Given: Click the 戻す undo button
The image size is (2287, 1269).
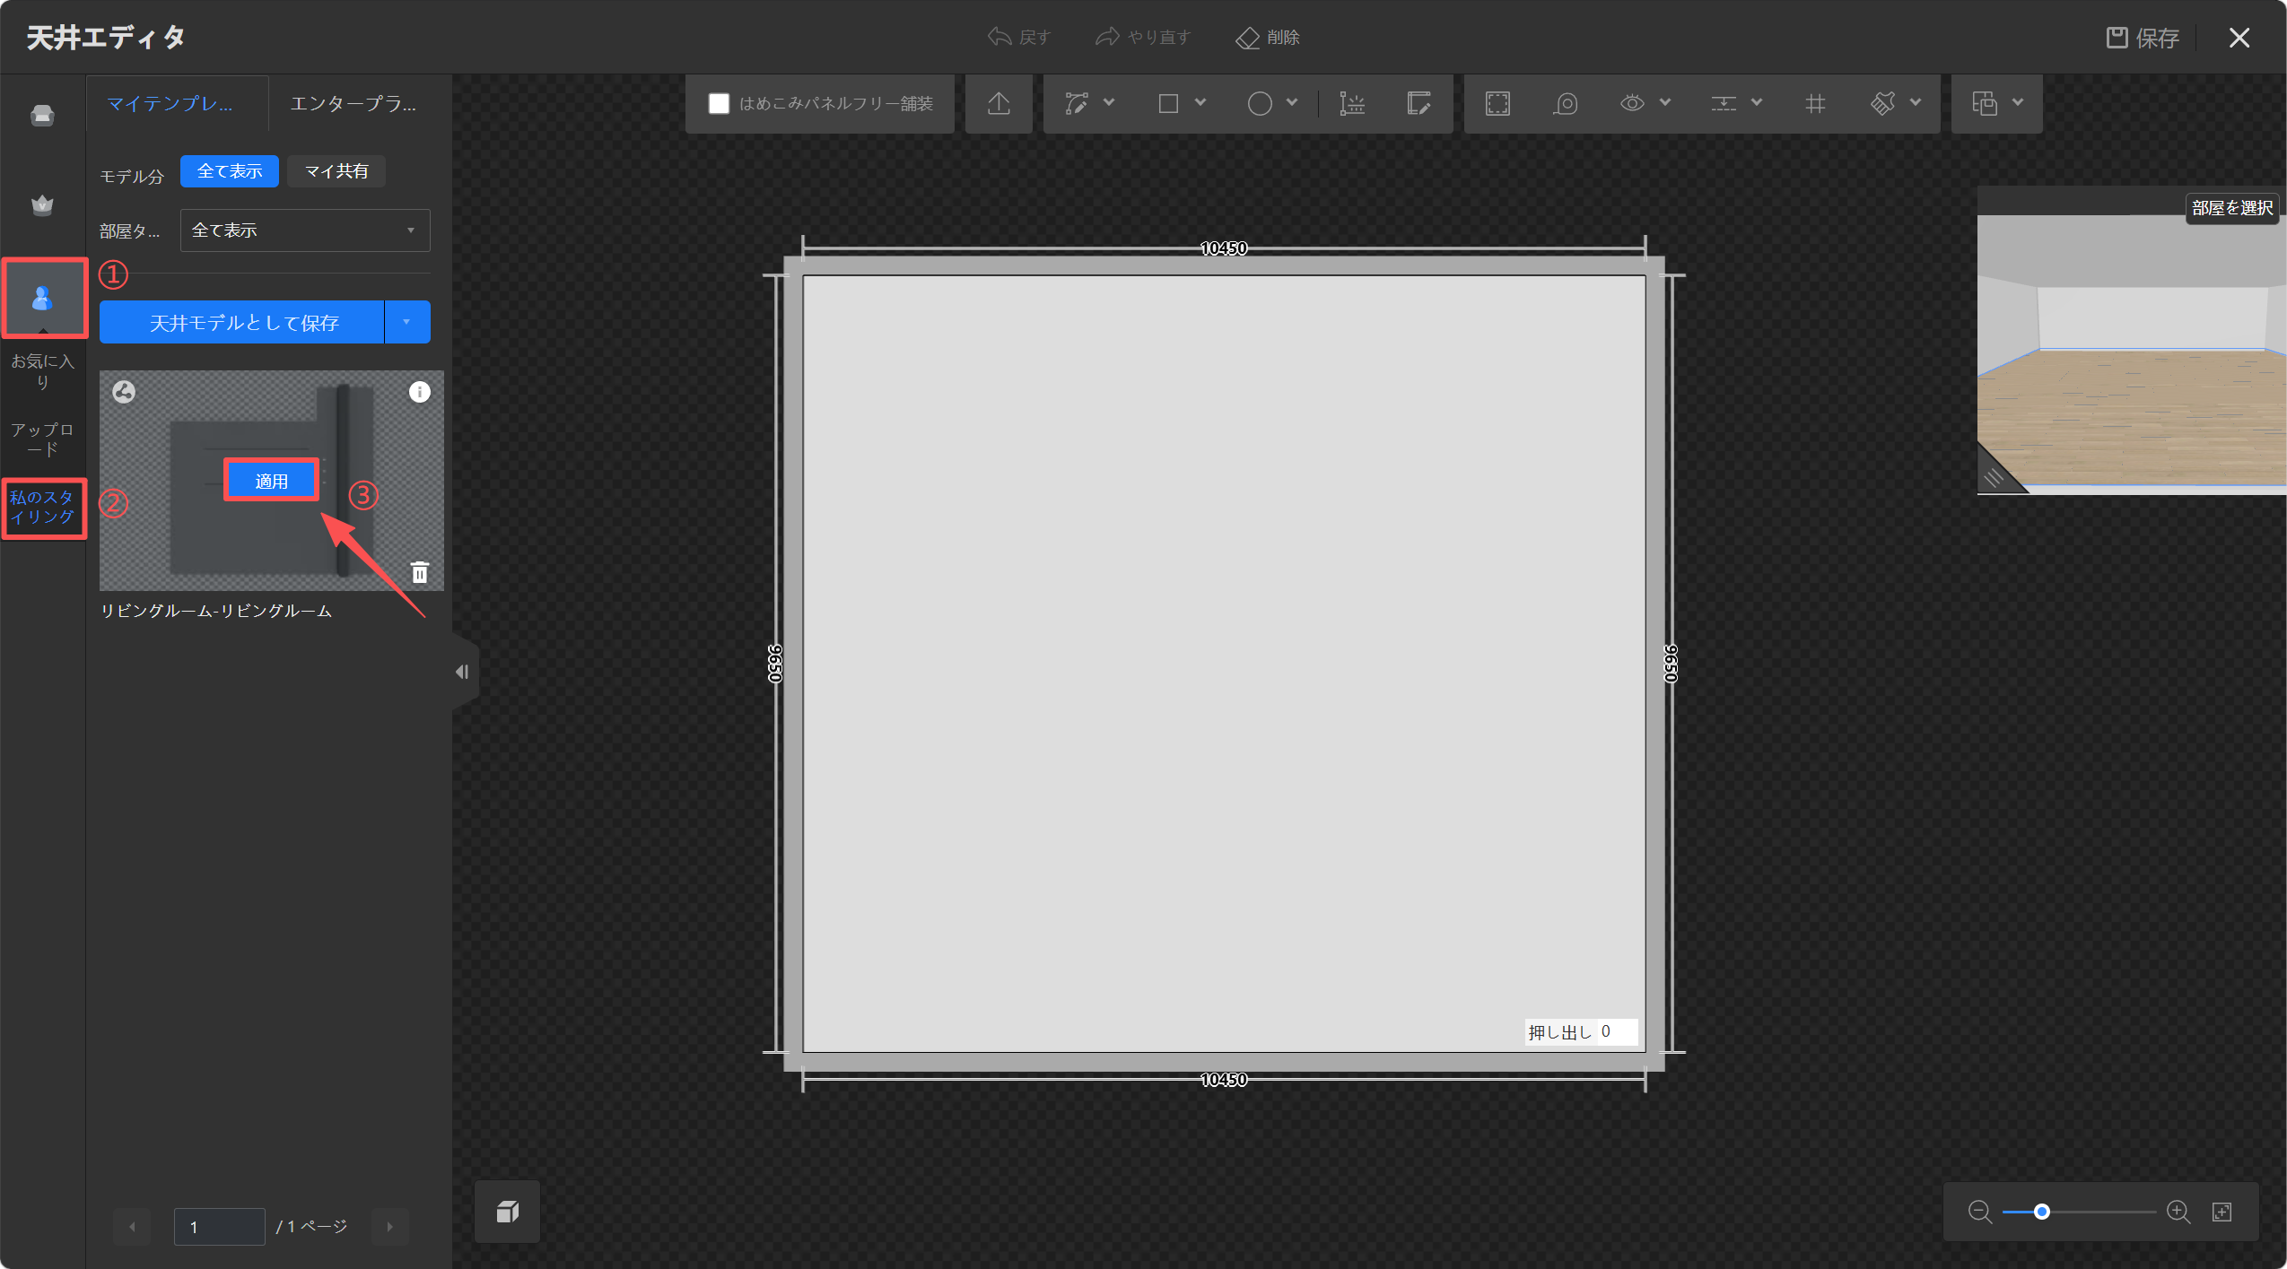Looking at the screenshot, I should pos(1018,37).
